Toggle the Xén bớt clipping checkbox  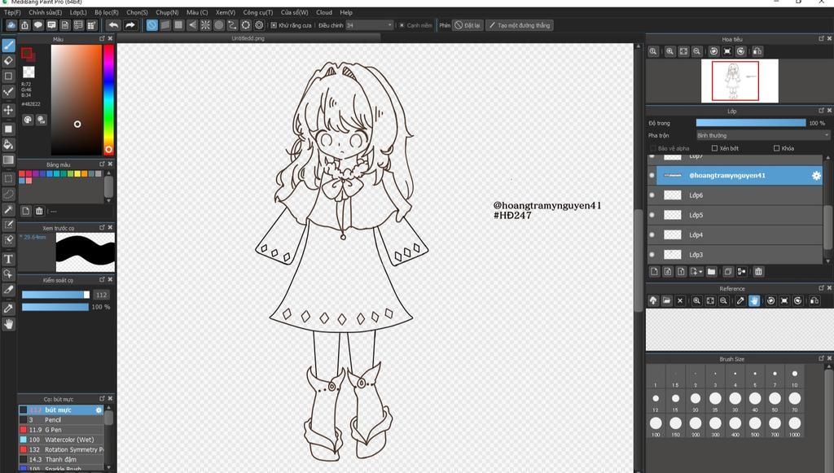[715, 148]
